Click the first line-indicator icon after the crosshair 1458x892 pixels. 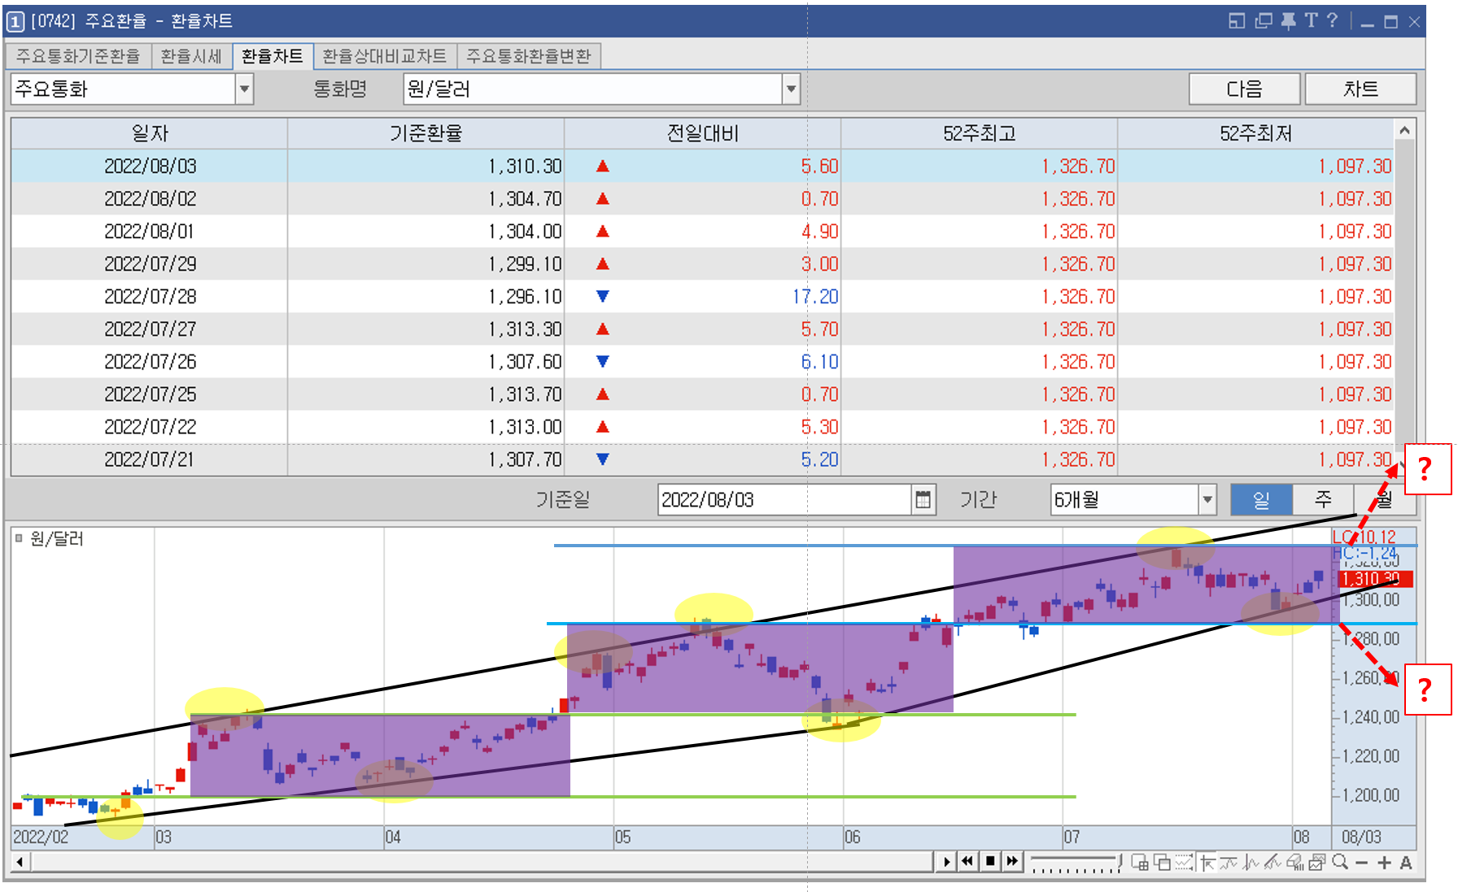click(1229, 862)
